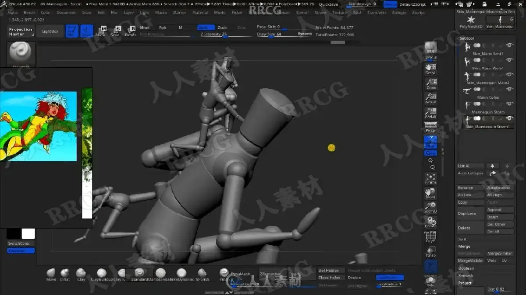Select the Scale transform icon in top toolbar
The width and height of the screenshot is (526, 295).
[x=116, y=31]
